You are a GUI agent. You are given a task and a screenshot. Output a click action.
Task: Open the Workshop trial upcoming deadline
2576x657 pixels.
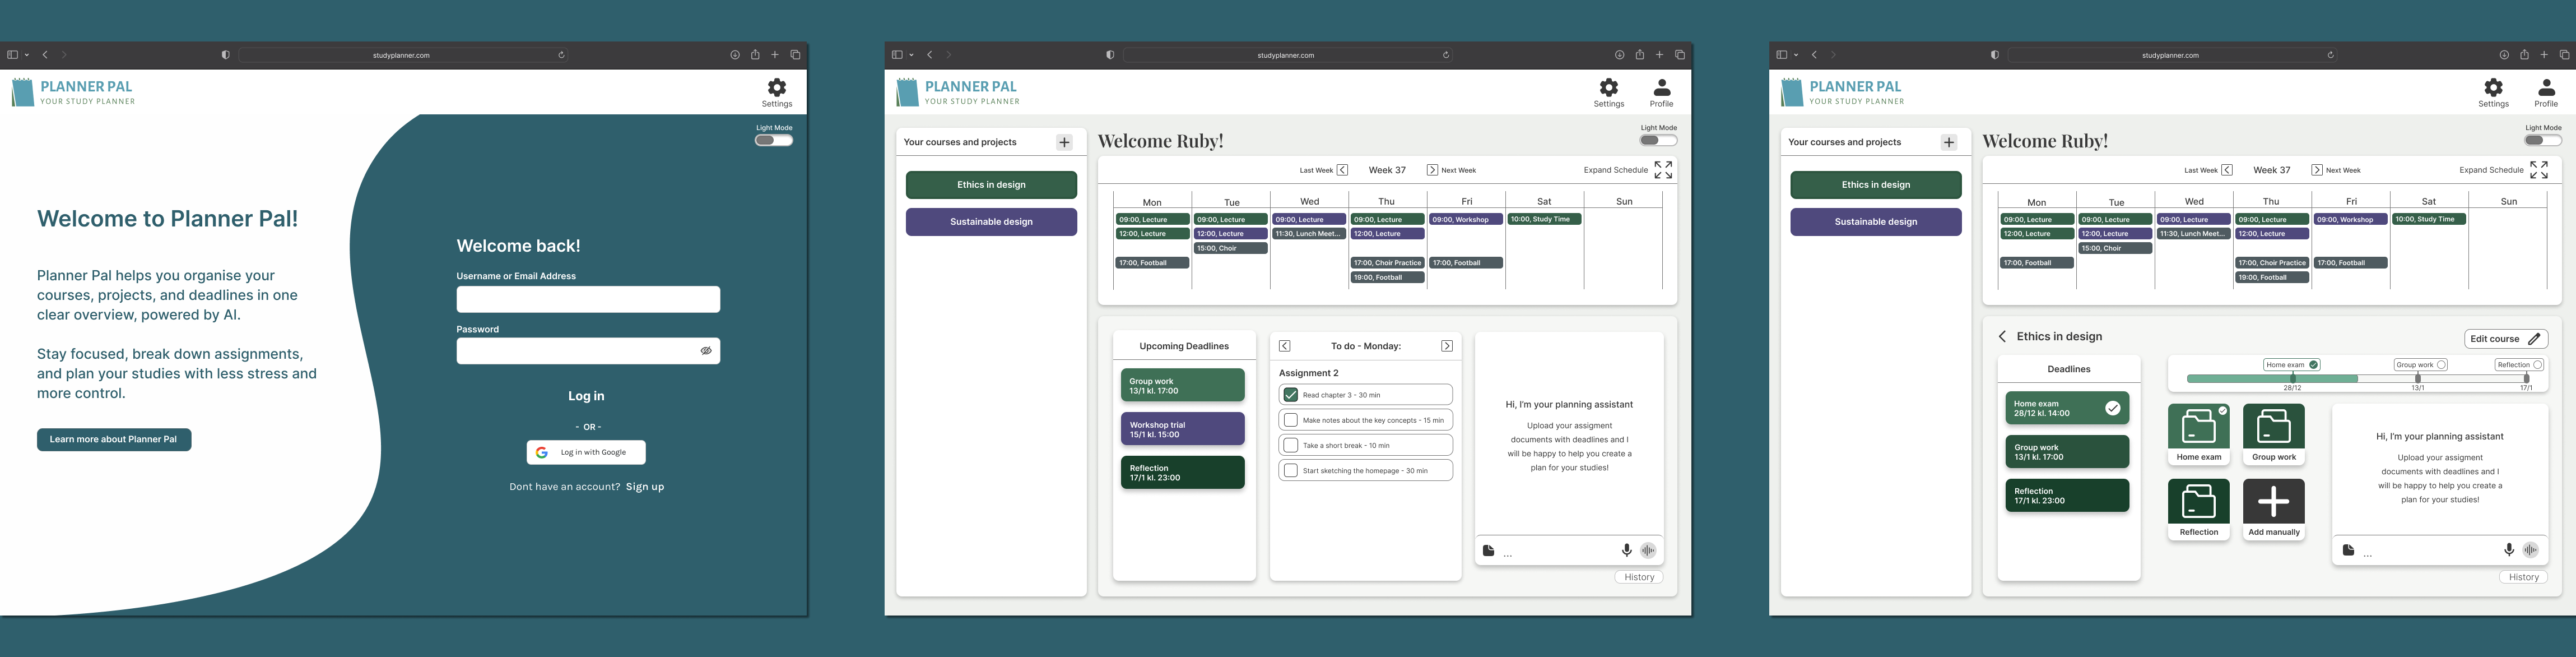[x=1182, y=429]
